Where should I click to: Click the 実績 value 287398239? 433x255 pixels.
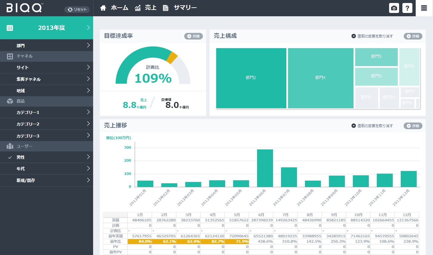click(261, 220)
